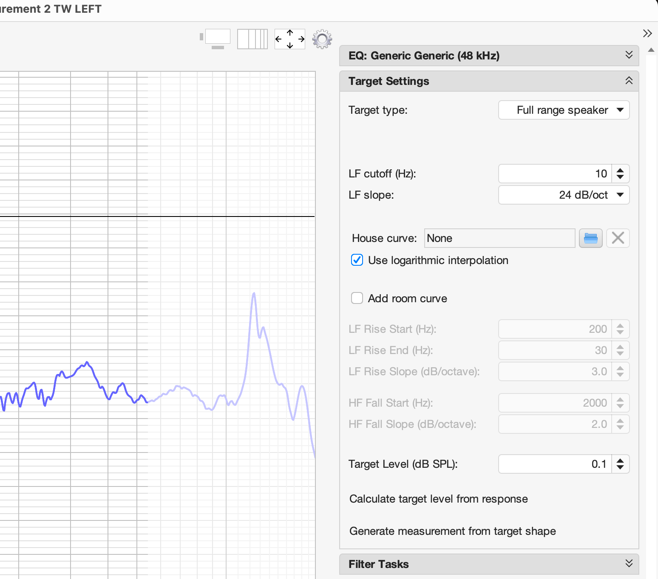This screenshot has height=579, width=658.
Task: Disable Use logarithmic interpolation checkbox
Action: (x=357, y=260)
